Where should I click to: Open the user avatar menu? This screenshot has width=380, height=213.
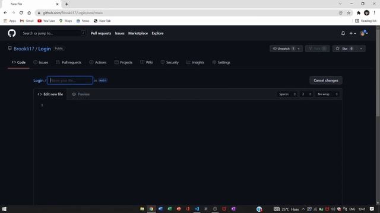coord(364,33)
